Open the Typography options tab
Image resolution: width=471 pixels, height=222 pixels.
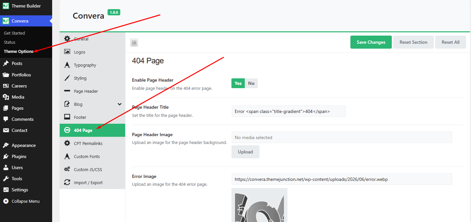tap(93, 65)
